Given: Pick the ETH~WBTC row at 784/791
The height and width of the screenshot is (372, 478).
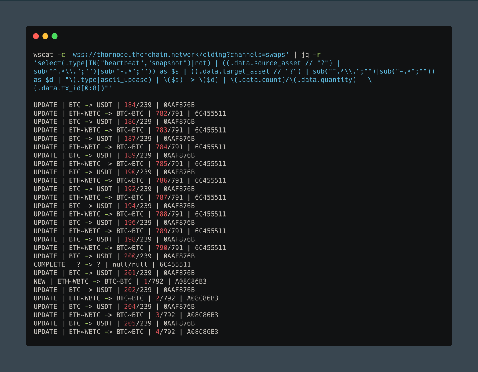Looking at the screenshot, I should [130, 147].
